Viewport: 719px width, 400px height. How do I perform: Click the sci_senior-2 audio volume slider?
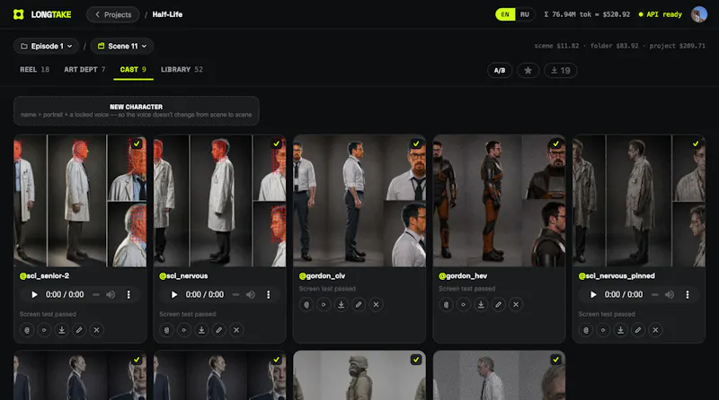coord(96,295)
